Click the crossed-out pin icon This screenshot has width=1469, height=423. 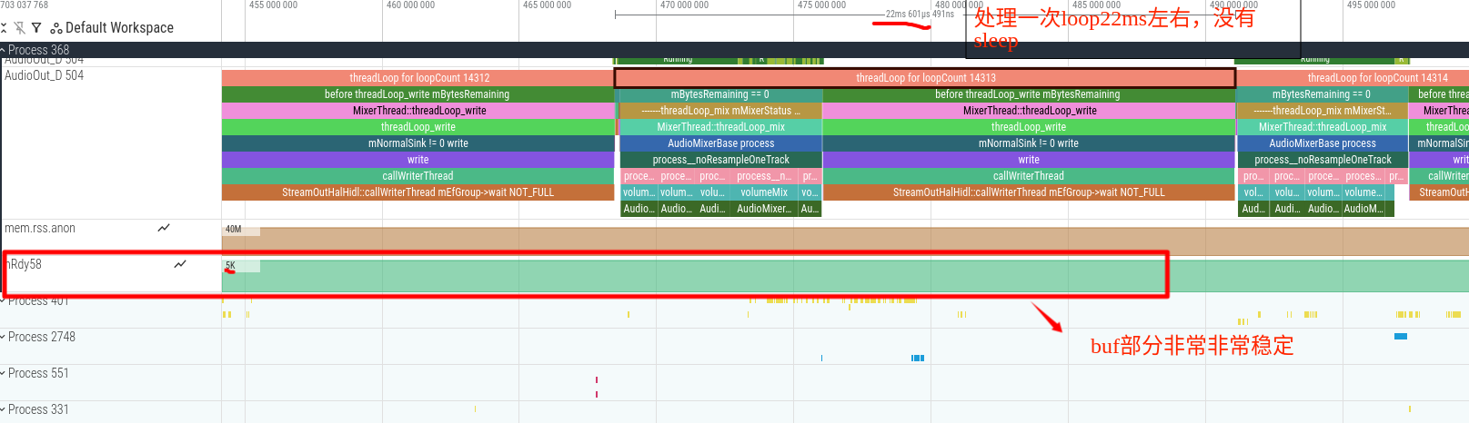19,28
